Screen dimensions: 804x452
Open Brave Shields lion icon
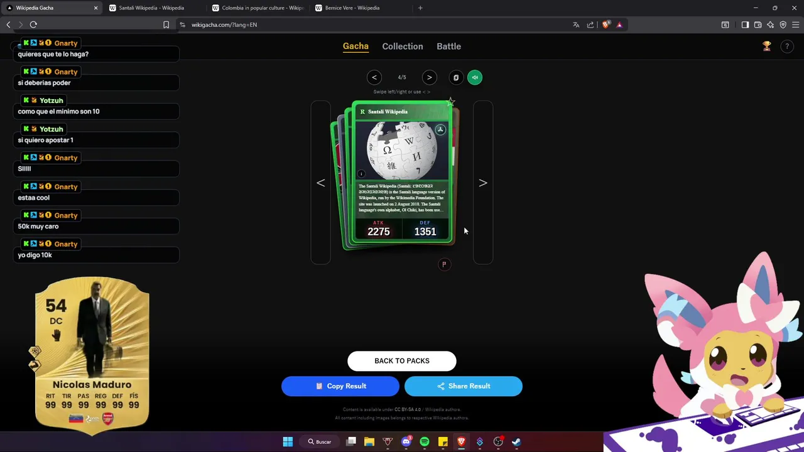[606, 24]
